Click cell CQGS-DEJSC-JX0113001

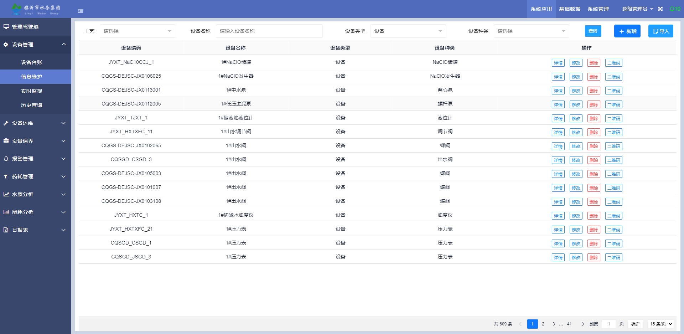coord(131,90)
